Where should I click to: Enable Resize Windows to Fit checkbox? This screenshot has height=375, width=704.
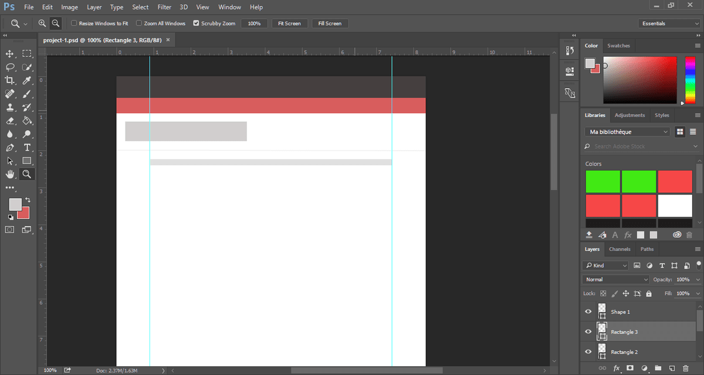(x=74, y=23)
